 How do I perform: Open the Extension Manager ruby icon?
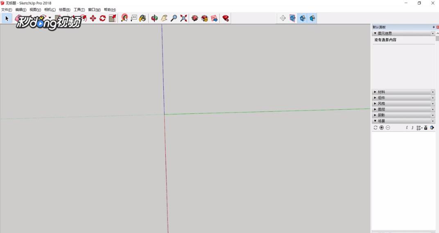[x=226, y=18]
